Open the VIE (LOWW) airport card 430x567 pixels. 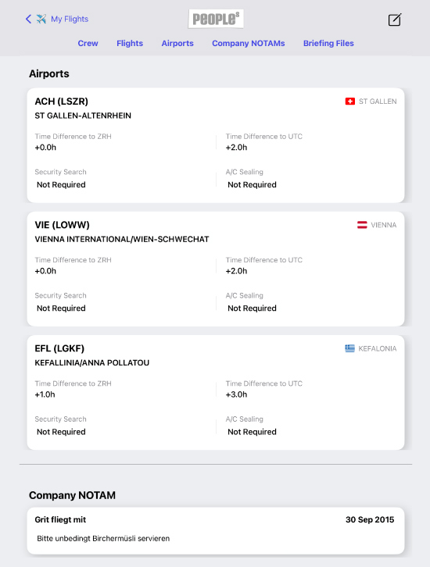coord(216,269)
